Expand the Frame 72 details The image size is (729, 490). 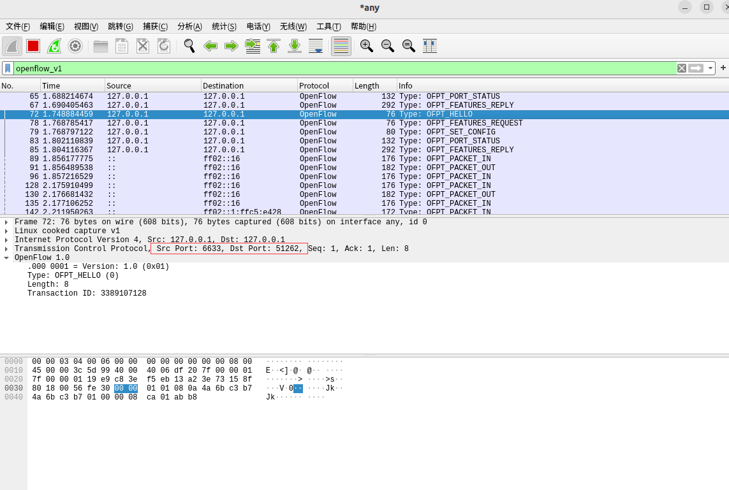pyautogui.click(x=6, y=222)
